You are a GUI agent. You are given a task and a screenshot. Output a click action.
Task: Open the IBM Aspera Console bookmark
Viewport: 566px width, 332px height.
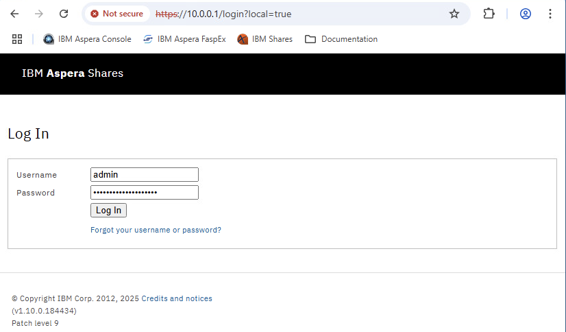point(87,39)
